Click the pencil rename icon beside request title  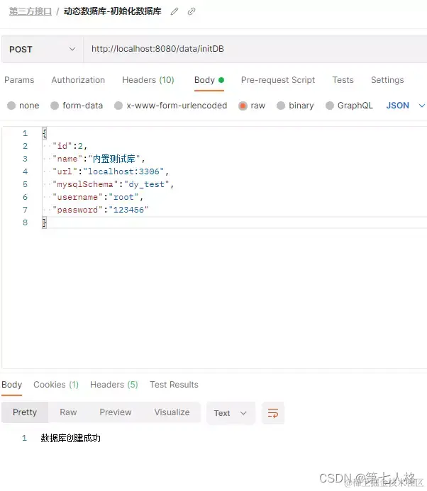point(174,11)
